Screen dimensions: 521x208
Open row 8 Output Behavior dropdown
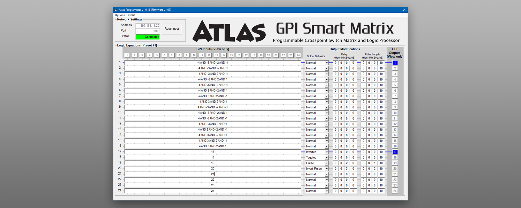[x=317, y=102]
